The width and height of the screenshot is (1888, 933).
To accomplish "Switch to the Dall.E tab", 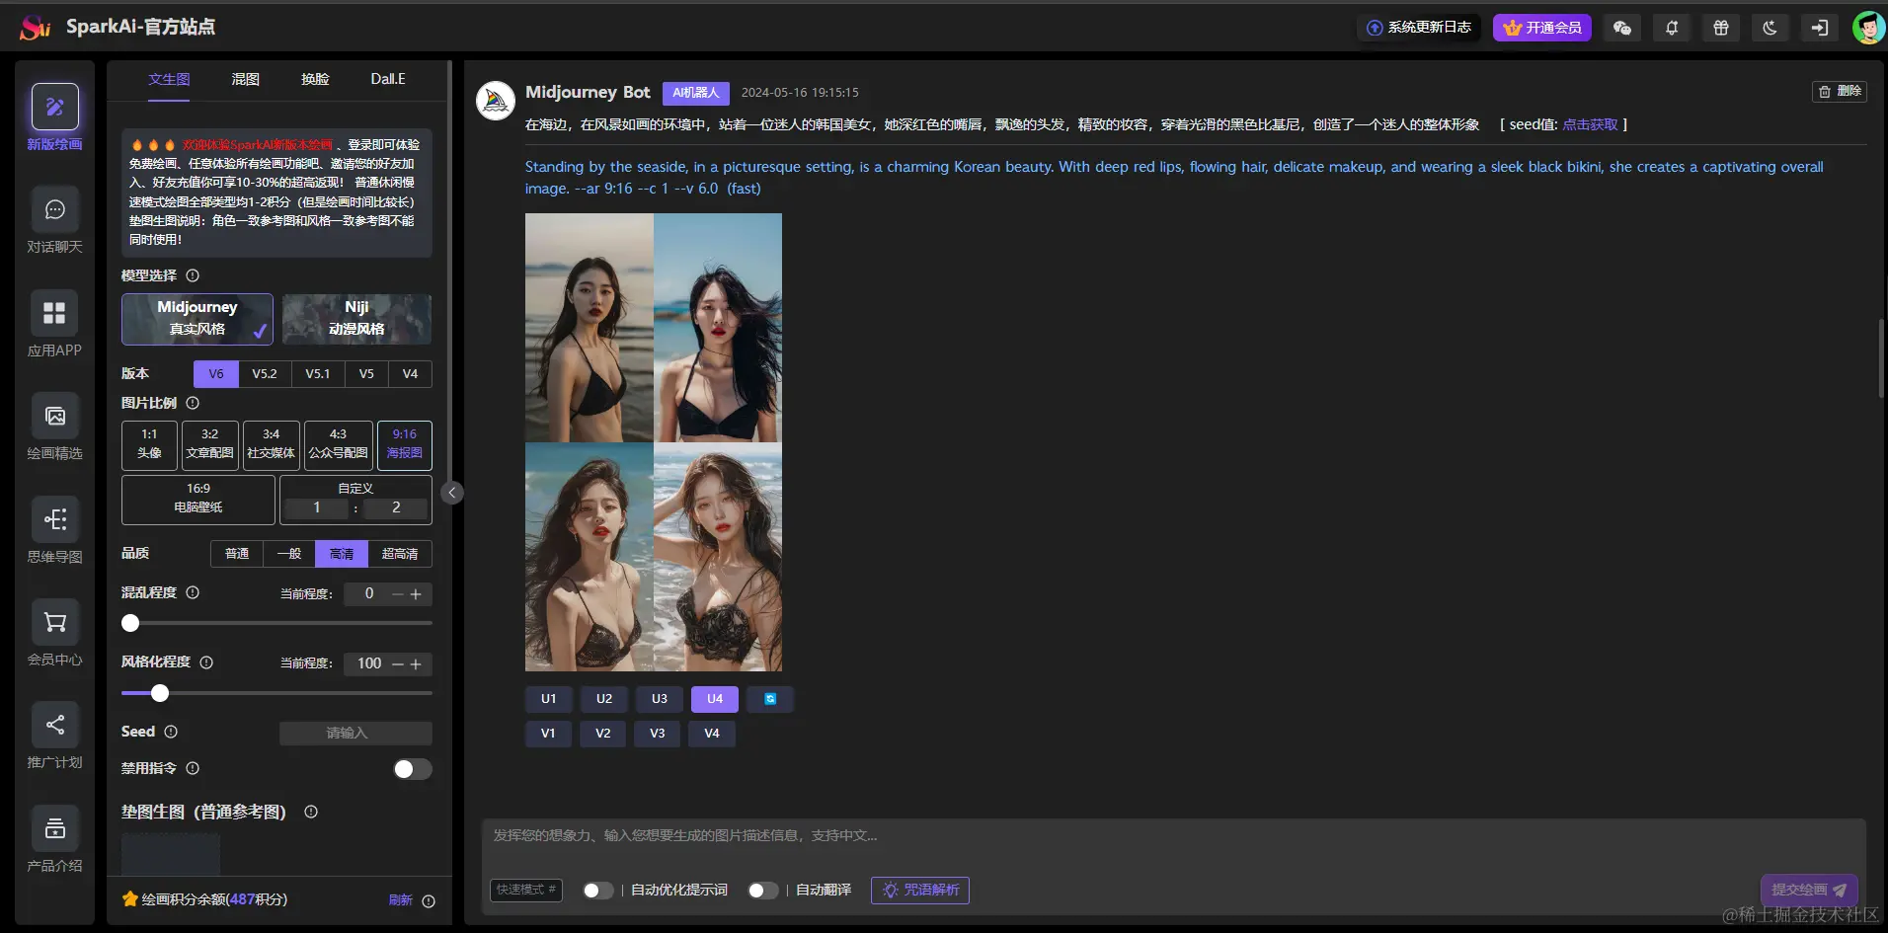I will tap(386, 79).
